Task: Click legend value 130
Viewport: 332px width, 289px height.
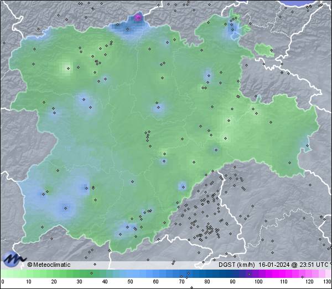Action: (x=328, y=282)
